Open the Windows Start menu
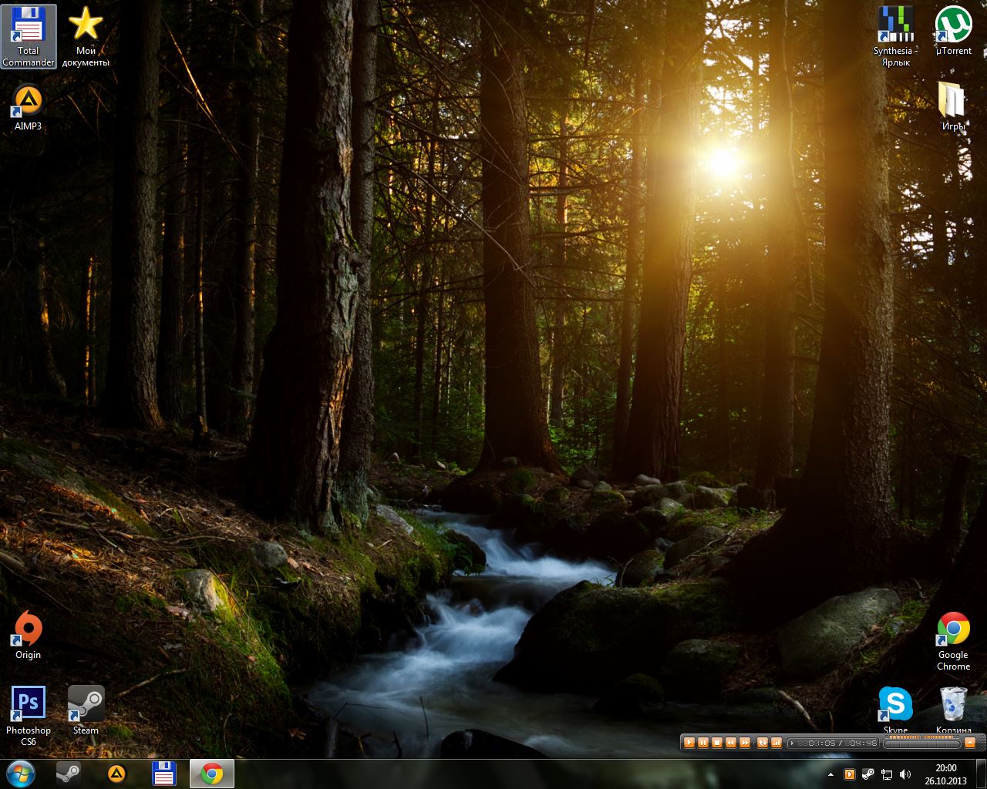 tap(20, 774)
